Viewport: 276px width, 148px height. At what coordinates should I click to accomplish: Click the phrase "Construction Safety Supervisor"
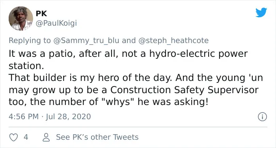click(184, 90)
